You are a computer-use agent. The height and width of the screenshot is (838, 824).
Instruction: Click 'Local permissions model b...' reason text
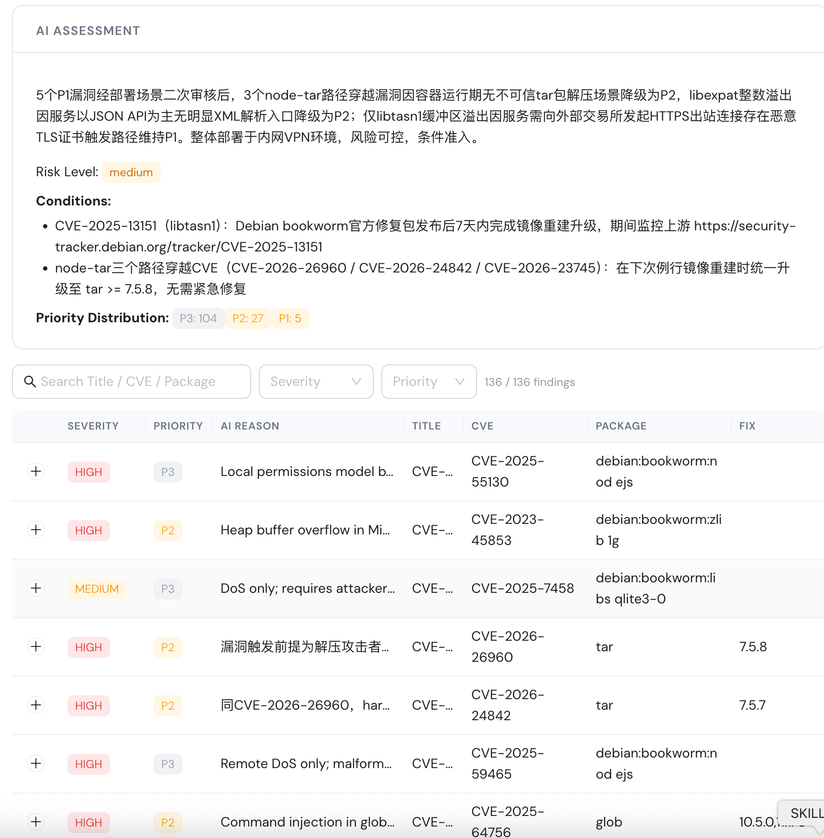click(307, 472)
